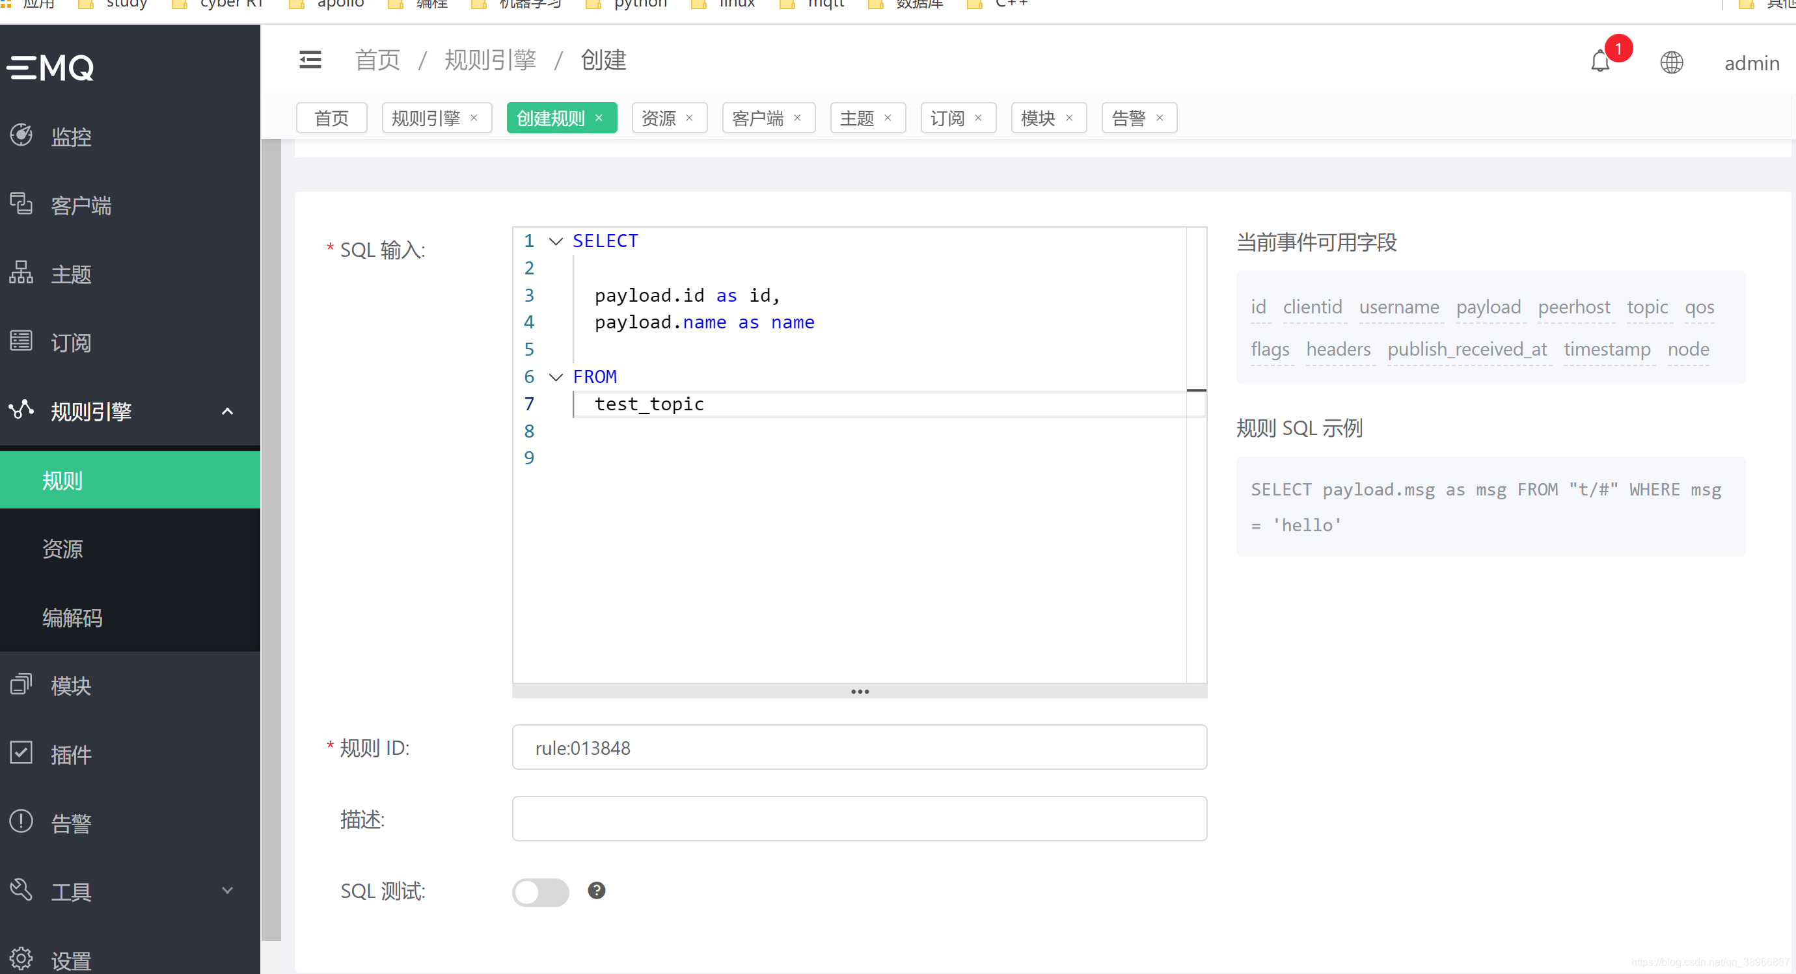1796x974 pixels.
Task: Open the 主题 topics page from sidebar
Action: (70, 273)
